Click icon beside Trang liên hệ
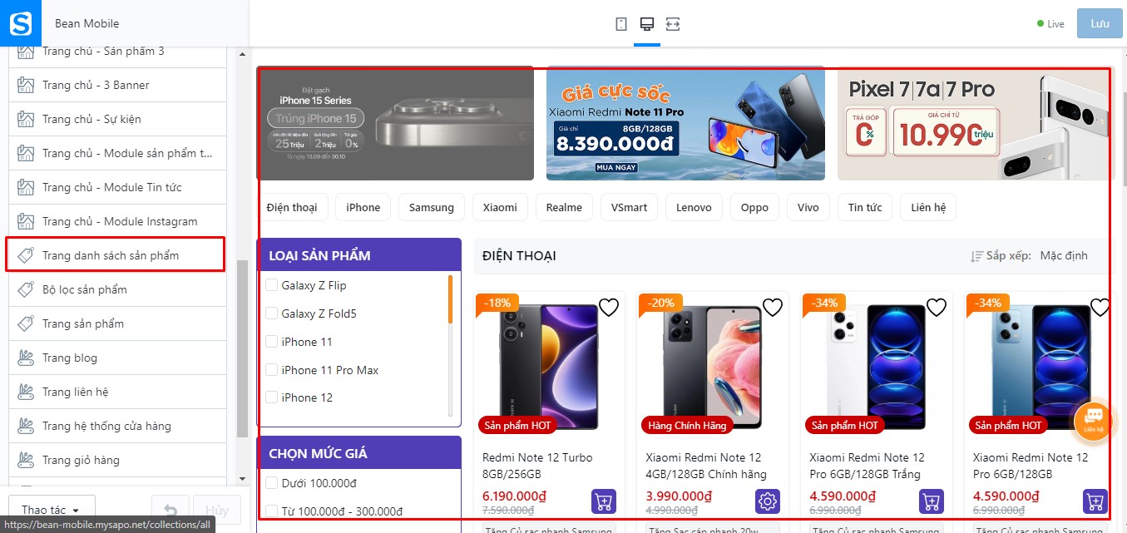Viewport: 1127px width, 533px height. [26, 392]
